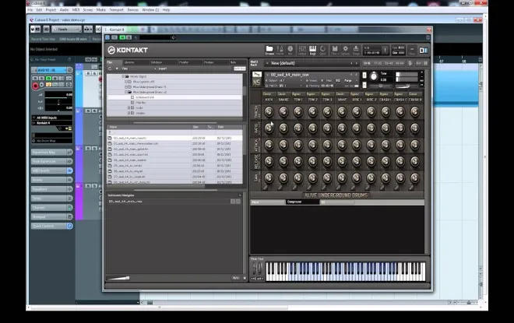Switch to the Compressor tab below drum panel
Viewport: 514px width, 323px height.
point(302,202)
